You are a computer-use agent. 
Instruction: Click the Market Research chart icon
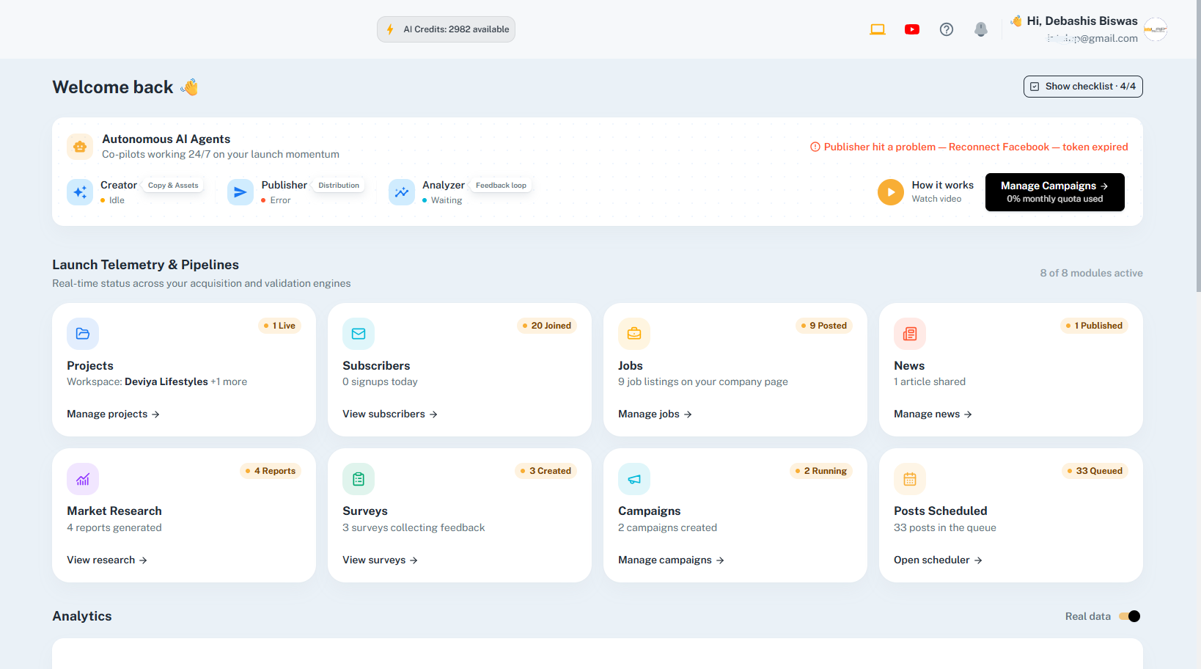(x=83, y=479)
